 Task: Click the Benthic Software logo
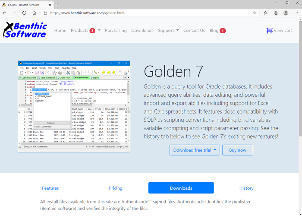tap(25, 30)
